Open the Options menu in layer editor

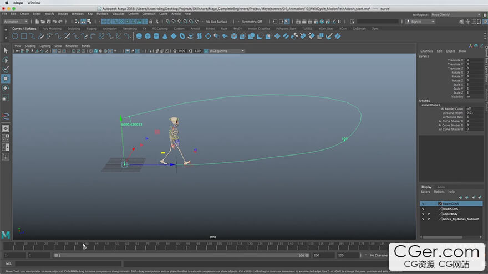[439, 192]
